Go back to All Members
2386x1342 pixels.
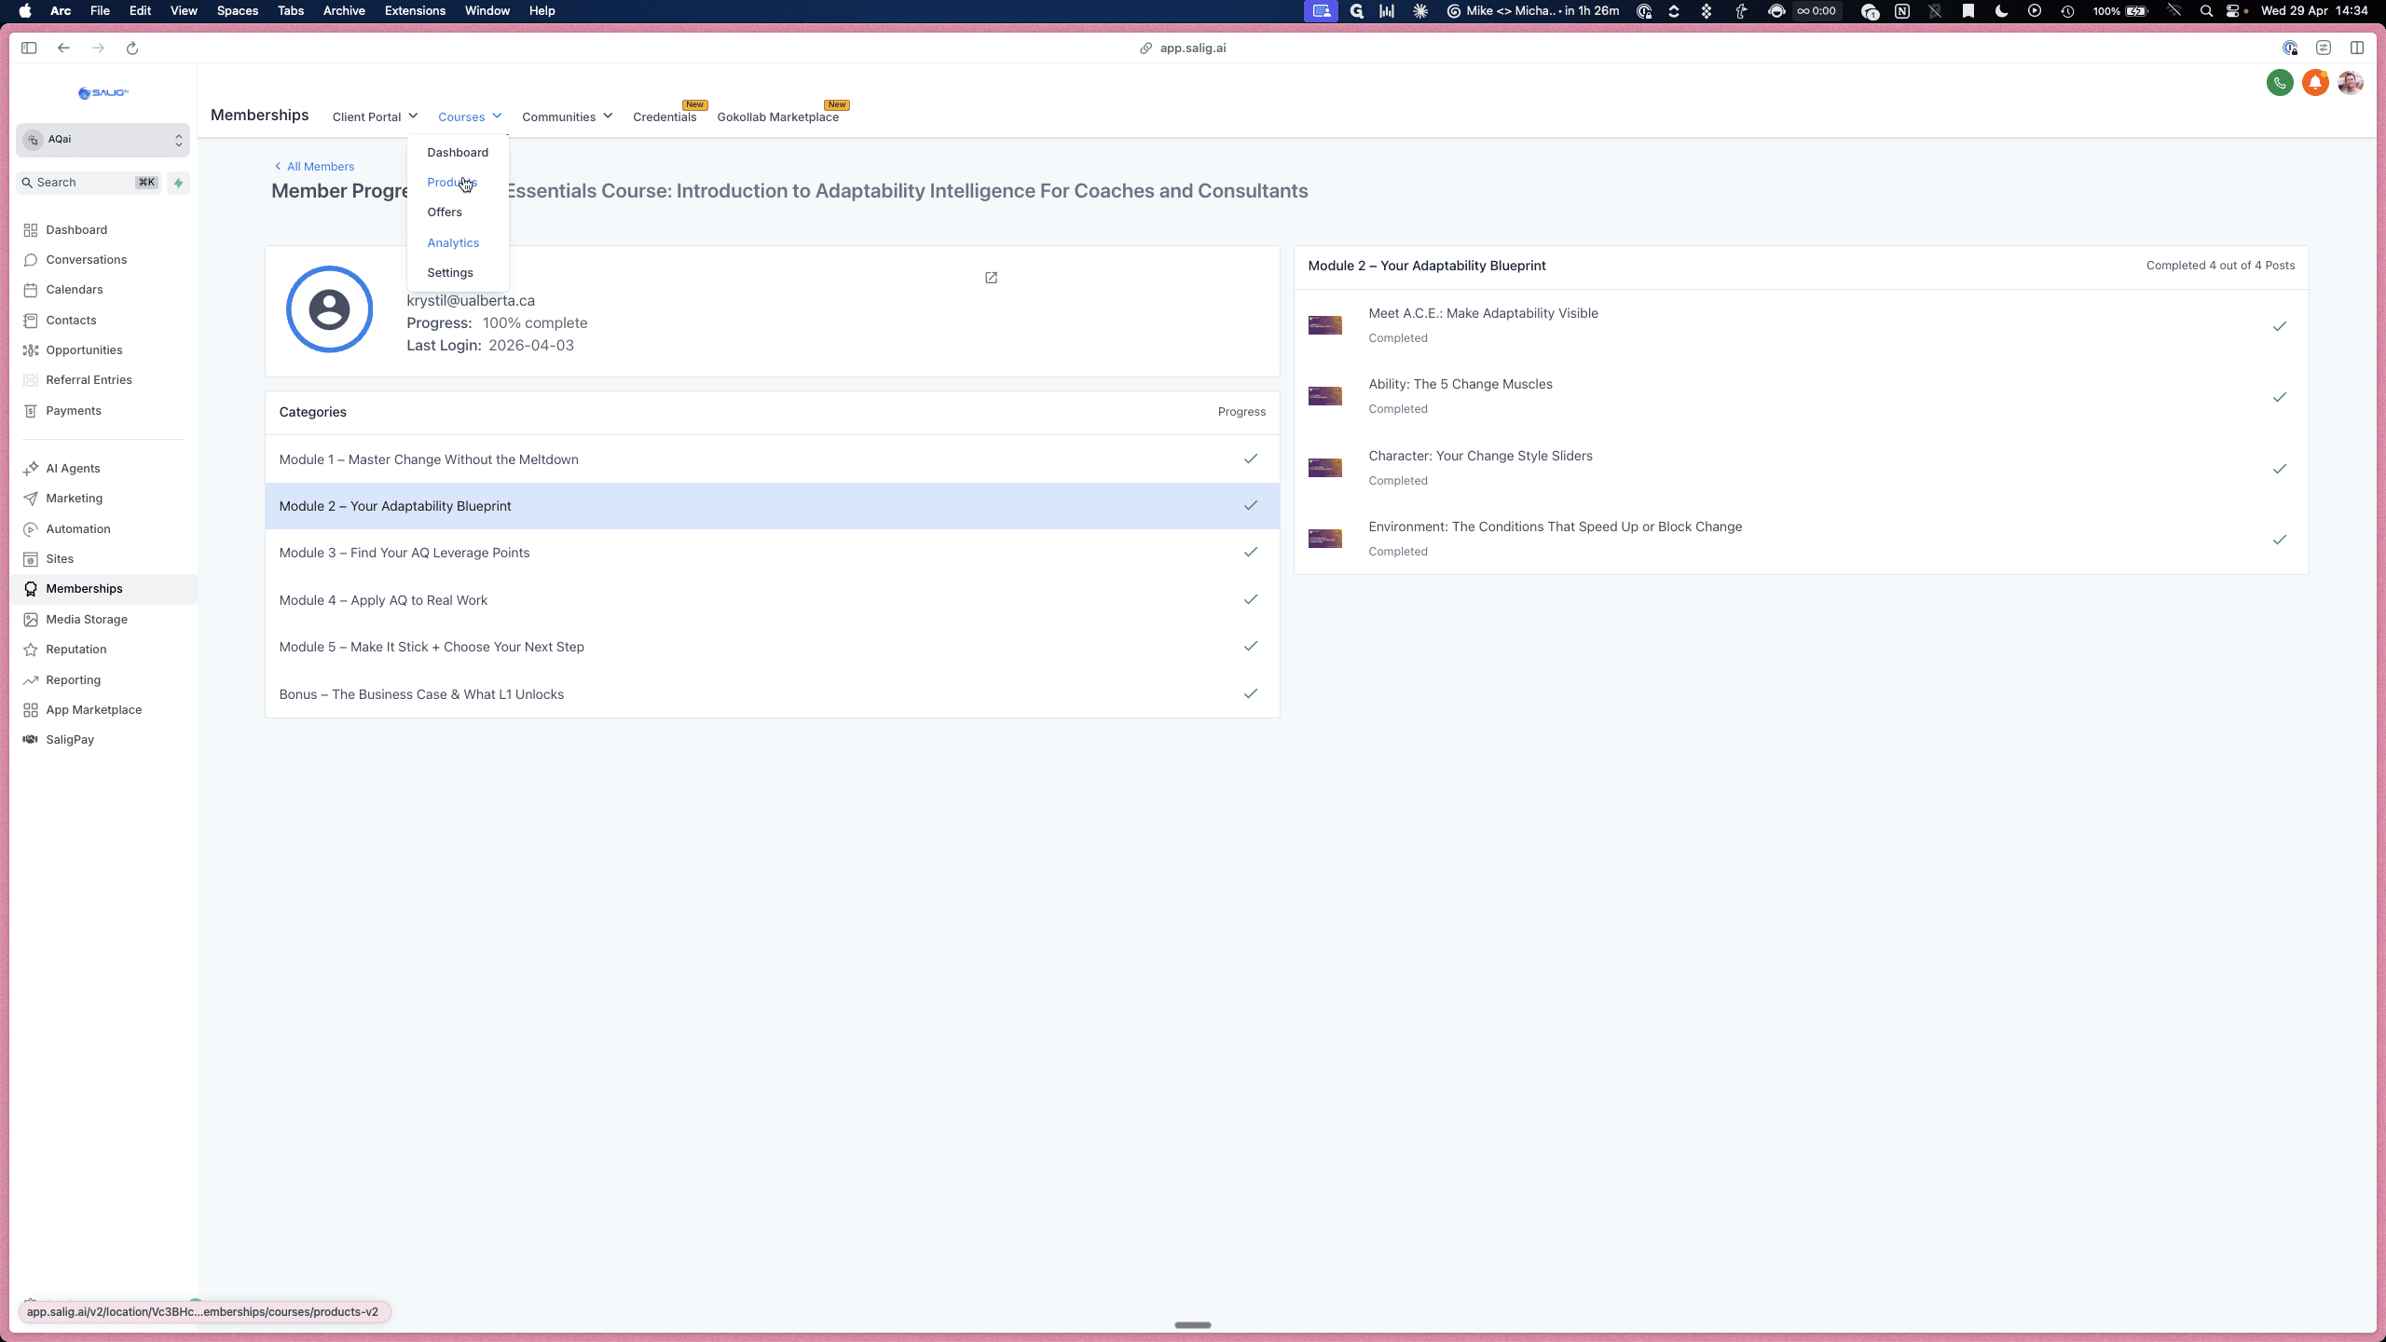pos(314,167)
